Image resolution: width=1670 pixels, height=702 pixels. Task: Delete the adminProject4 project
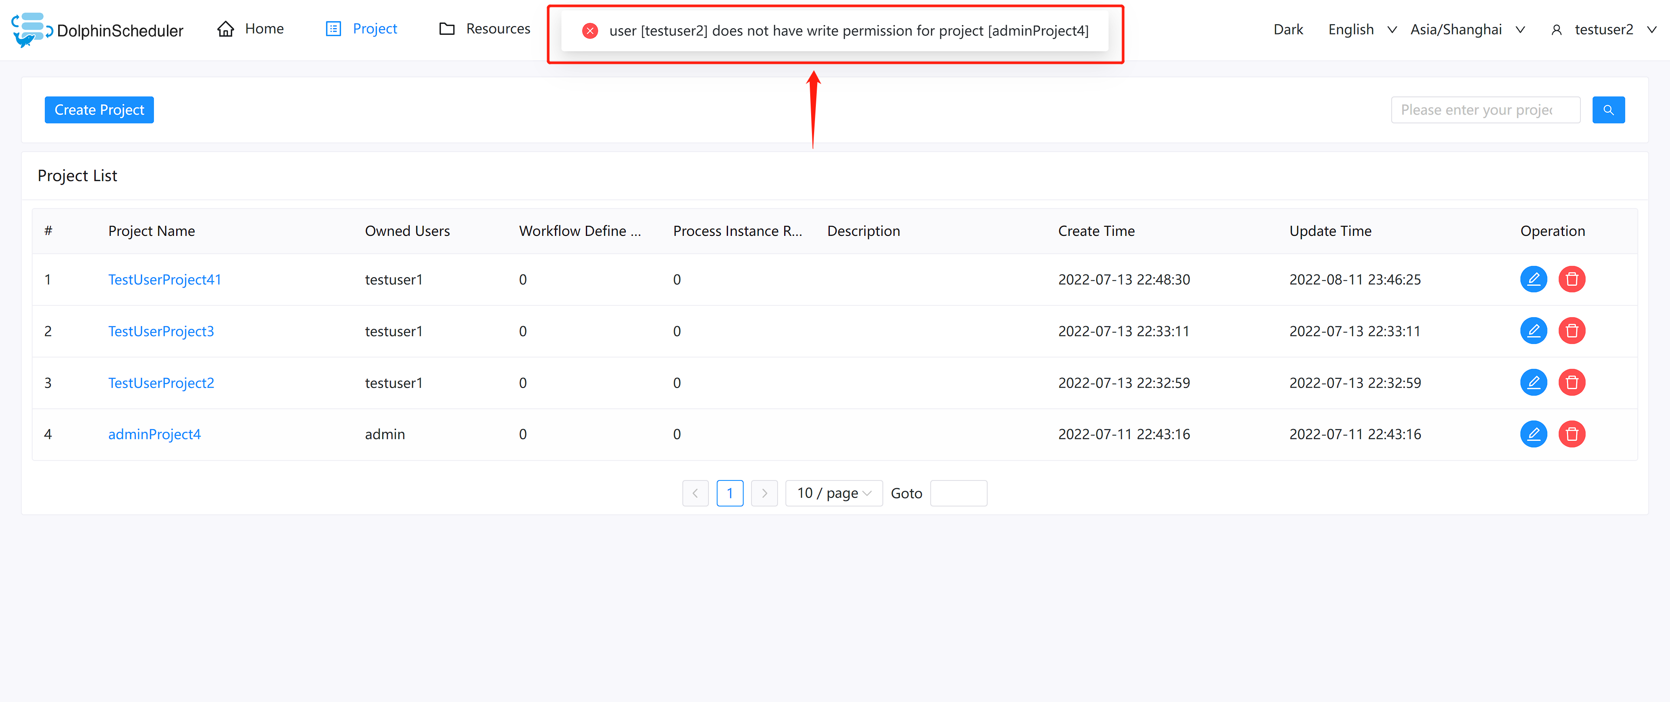point(1571,434)
